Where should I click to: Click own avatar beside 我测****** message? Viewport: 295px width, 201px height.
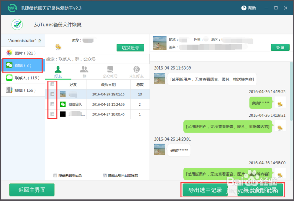[280, 102]
